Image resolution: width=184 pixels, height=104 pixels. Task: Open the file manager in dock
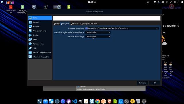(45, 101)
